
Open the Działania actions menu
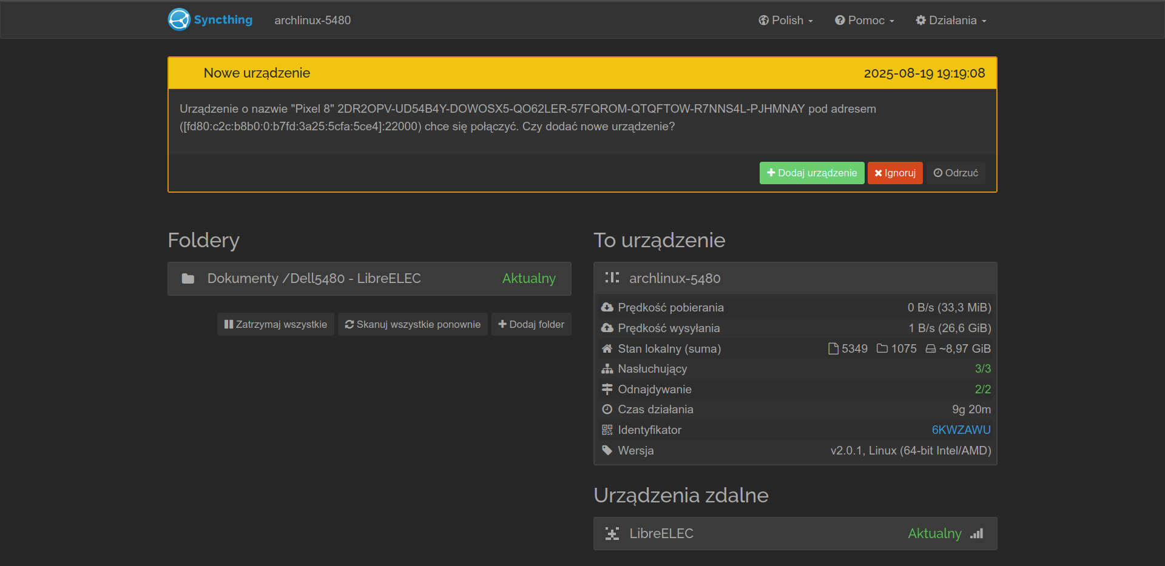pos(951,21)
